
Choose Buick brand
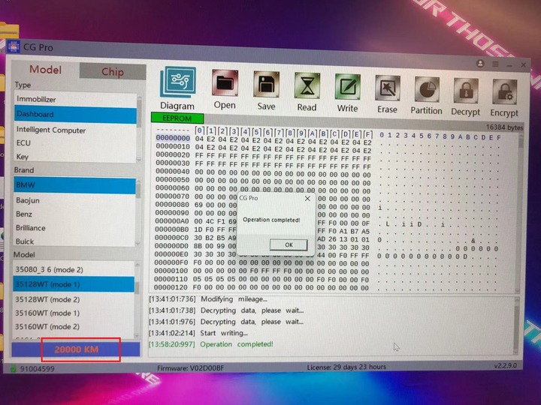tap(74, 241)
